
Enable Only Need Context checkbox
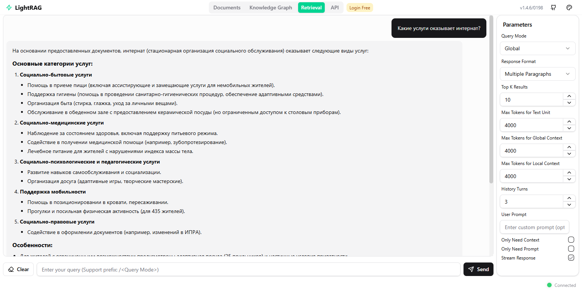[x=571, y=240]
